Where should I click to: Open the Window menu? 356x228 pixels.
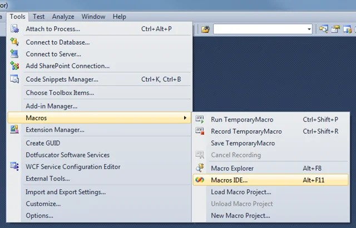pos(93,17)
